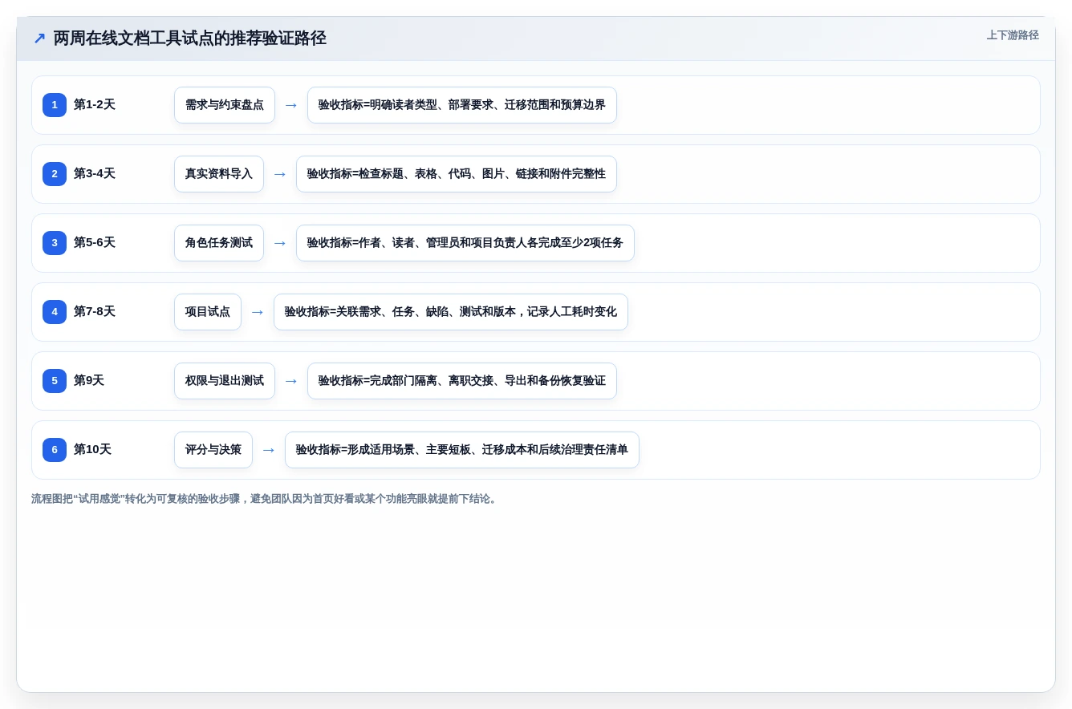Viewport: 1072px width, 709px height.
Task: Select the 第10天 label
Action: coord(92,450)
